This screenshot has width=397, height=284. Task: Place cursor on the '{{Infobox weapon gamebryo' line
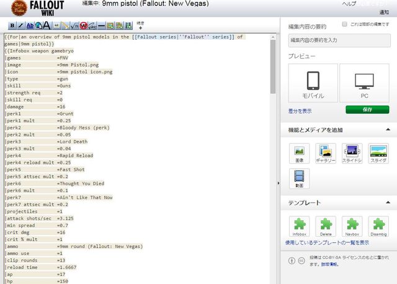click(x=39, y=51)
